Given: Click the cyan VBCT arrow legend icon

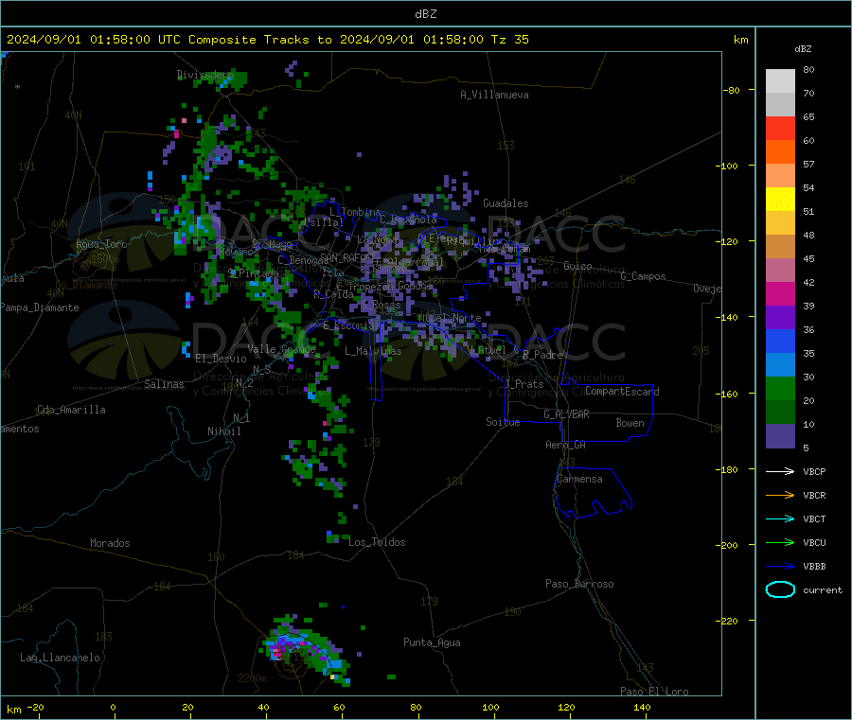Looking at the screenshot, I should pyautogui.click(x=780, y=519).
